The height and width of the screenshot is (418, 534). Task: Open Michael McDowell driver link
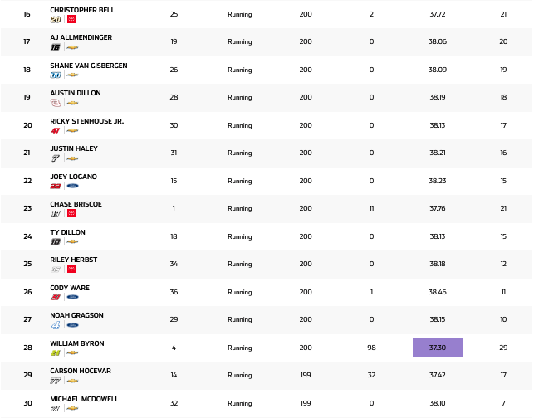click(84, 399)
